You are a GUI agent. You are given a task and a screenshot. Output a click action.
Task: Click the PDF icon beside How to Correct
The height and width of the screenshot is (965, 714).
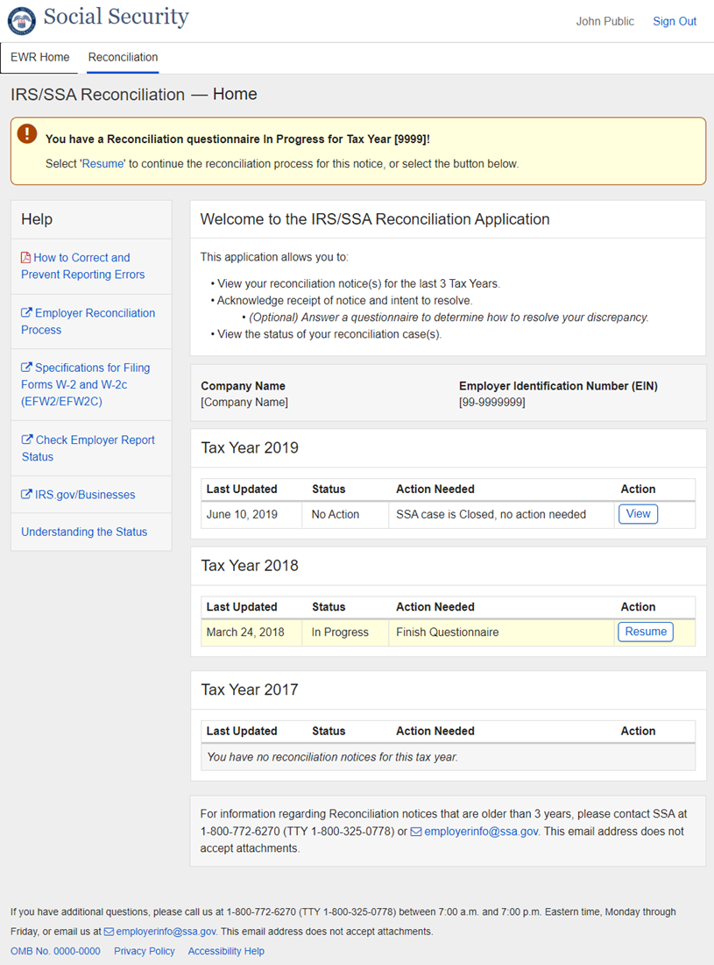point(26,258)
